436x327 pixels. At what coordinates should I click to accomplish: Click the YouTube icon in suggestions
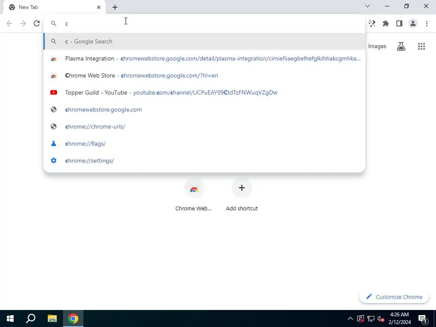click(54, 92)
